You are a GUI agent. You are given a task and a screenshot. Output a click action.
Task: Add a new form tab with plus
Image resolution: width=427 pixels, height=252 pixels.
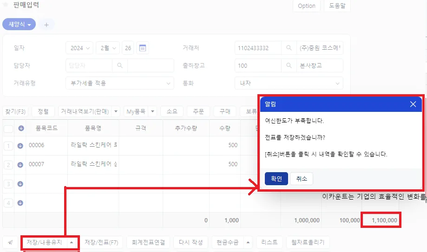coord(46,25)
